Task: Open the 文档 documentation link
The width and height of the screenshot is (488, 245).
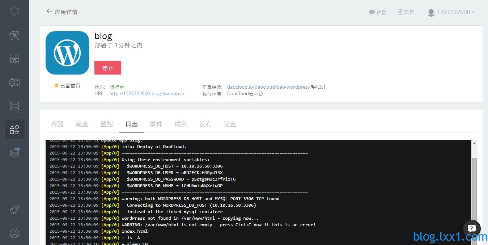Action: point(406,12)
